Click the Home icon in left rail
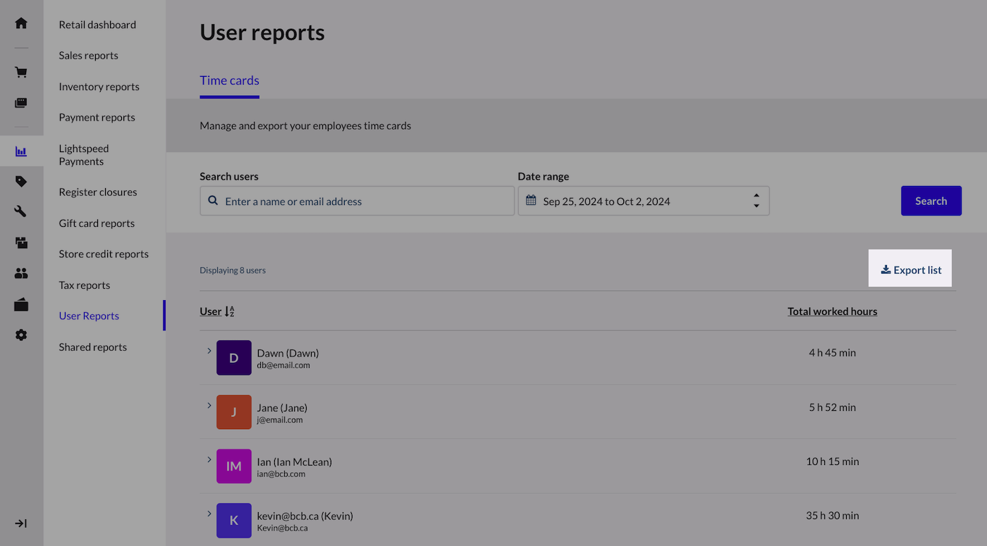The height and width of the screenshot is (546, 987). tap(21, 23)
